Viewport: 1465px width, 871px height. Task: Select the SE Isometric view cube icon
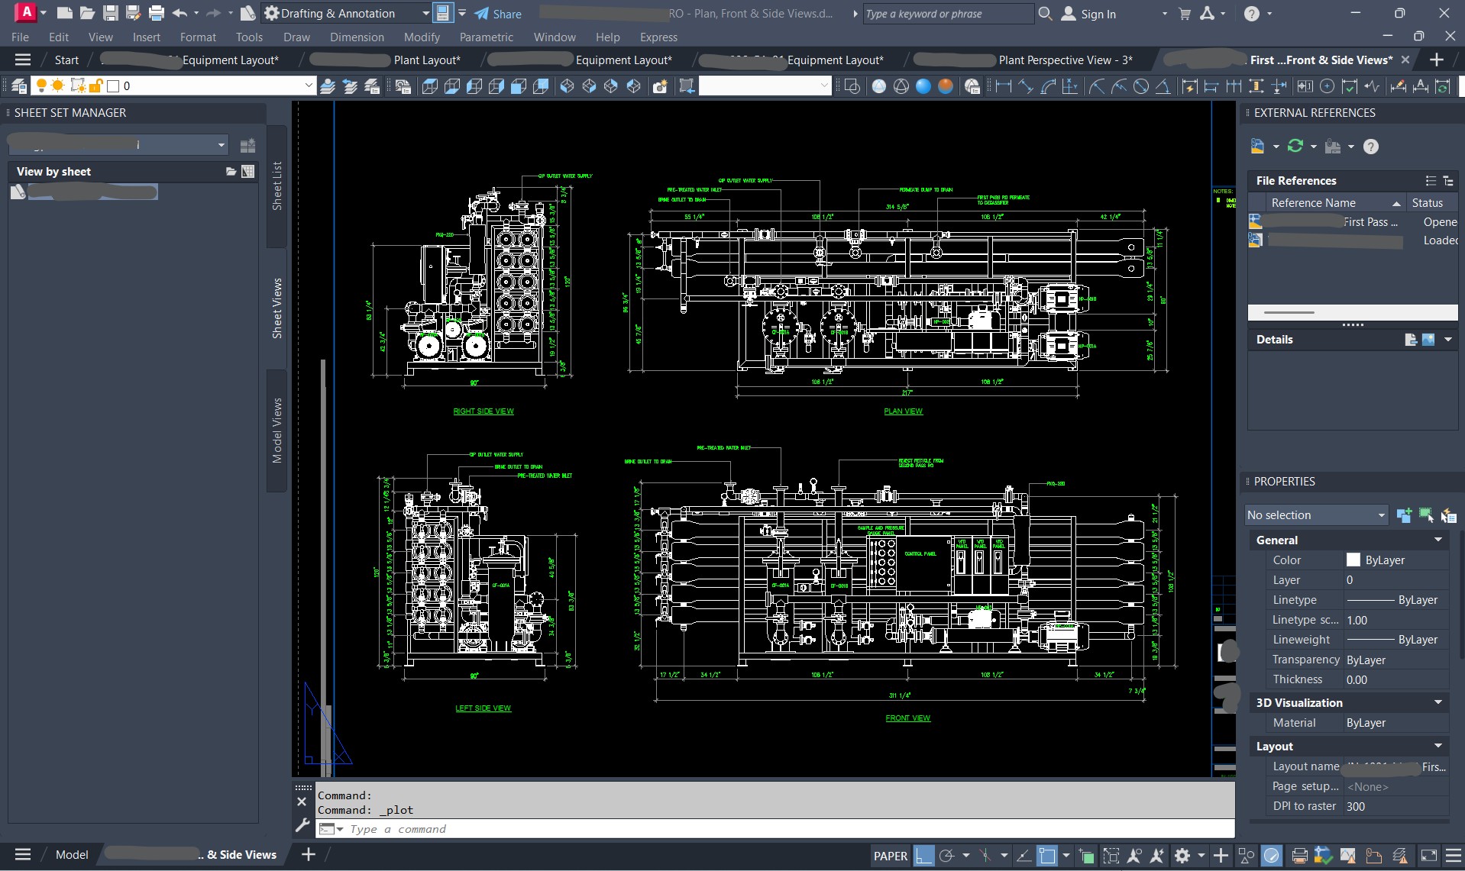[589, 86]
